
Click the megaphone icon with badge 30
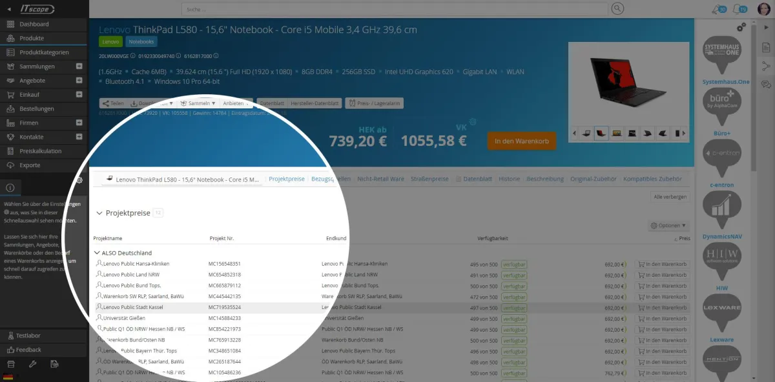(x=718, y=8)
